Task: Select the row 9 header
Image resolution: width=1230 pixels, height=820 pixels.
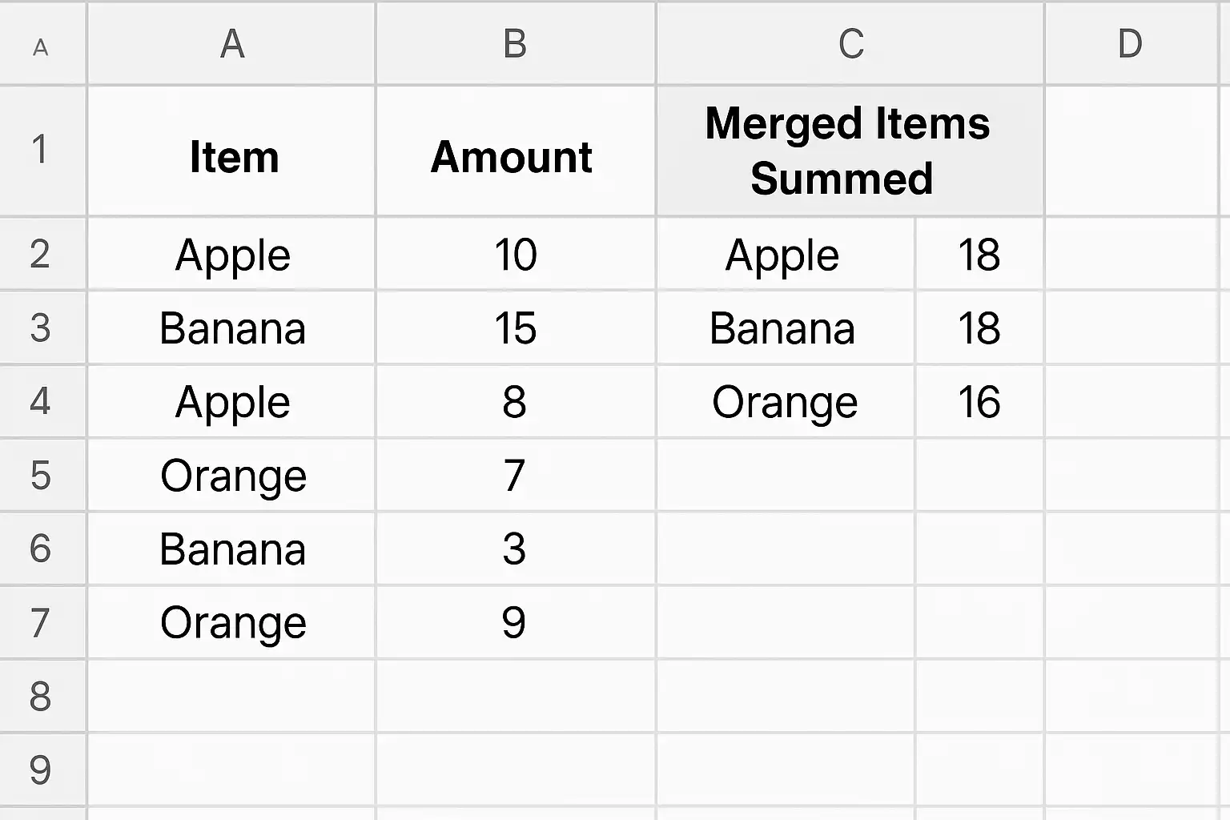Action: point(40,770)
